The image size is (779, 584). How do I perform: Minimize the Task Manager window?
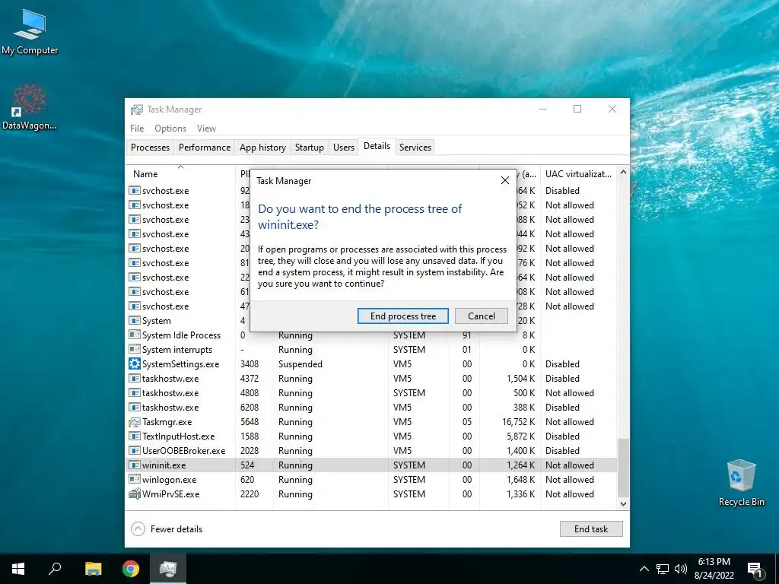pyautogui.click(x=543, y=109)
